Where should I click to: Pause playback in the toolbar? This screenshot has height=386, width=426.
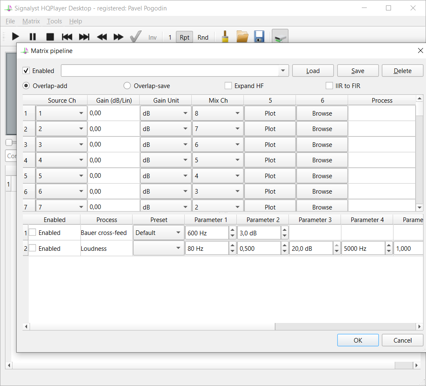point(33,37)
